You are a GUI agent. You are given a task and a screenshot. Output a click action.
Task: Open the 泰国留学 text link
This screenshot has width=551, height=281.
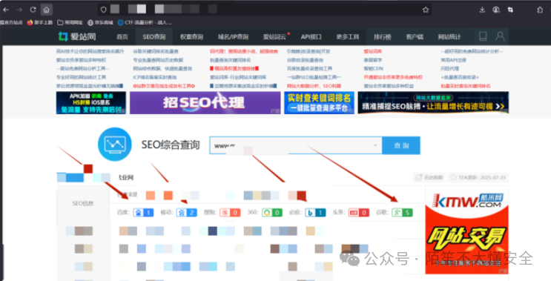pyautogui.click(x=373, y=60)
